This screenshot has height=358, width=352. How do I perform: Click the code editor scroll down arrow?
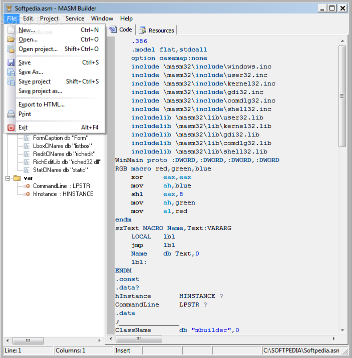[342, 330]
